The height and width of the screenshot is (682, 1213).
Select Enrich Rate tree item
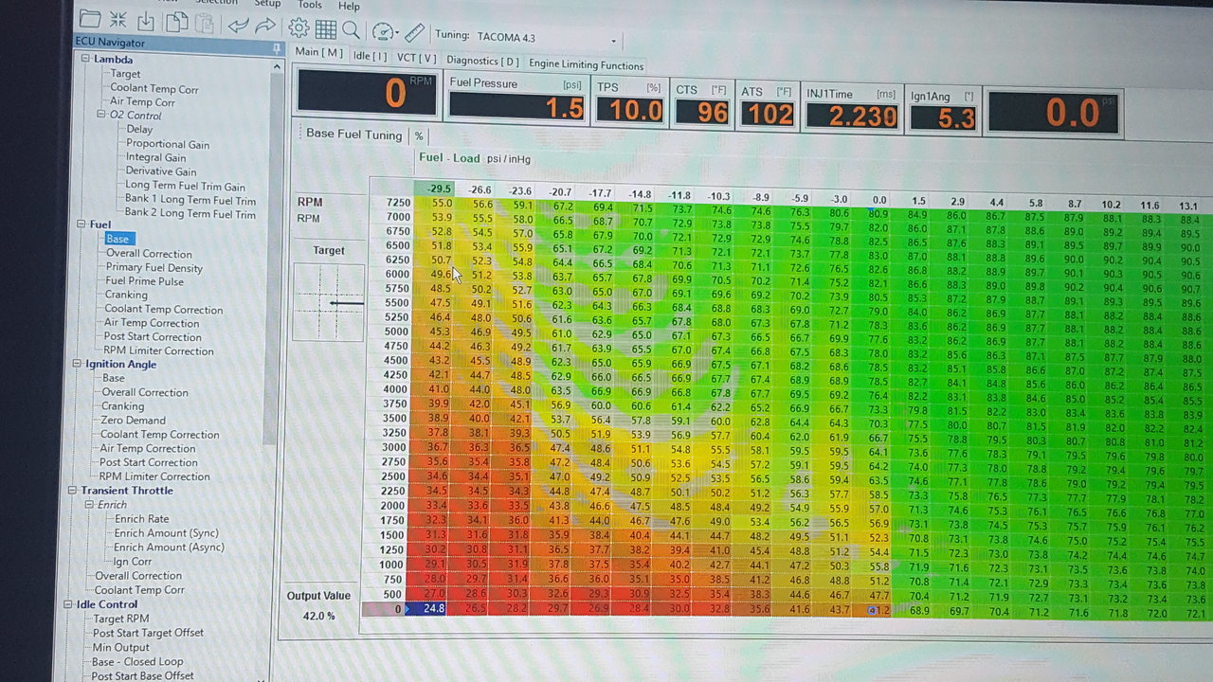[x=141, y=519]
